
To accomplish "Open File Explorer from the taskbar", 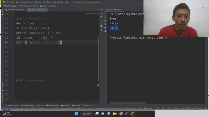I will pyautogui.click(x=115, y=114).
